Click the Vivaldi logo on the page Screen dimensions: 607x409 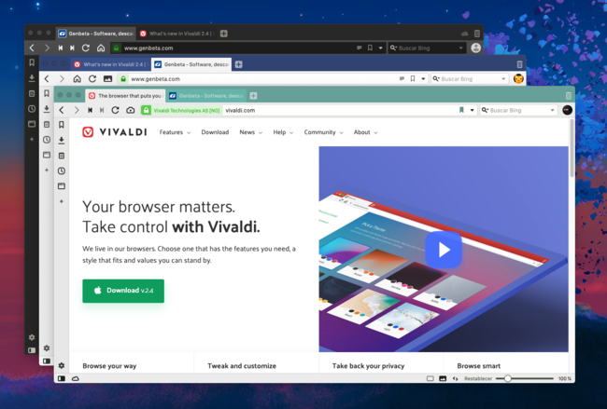115,132
